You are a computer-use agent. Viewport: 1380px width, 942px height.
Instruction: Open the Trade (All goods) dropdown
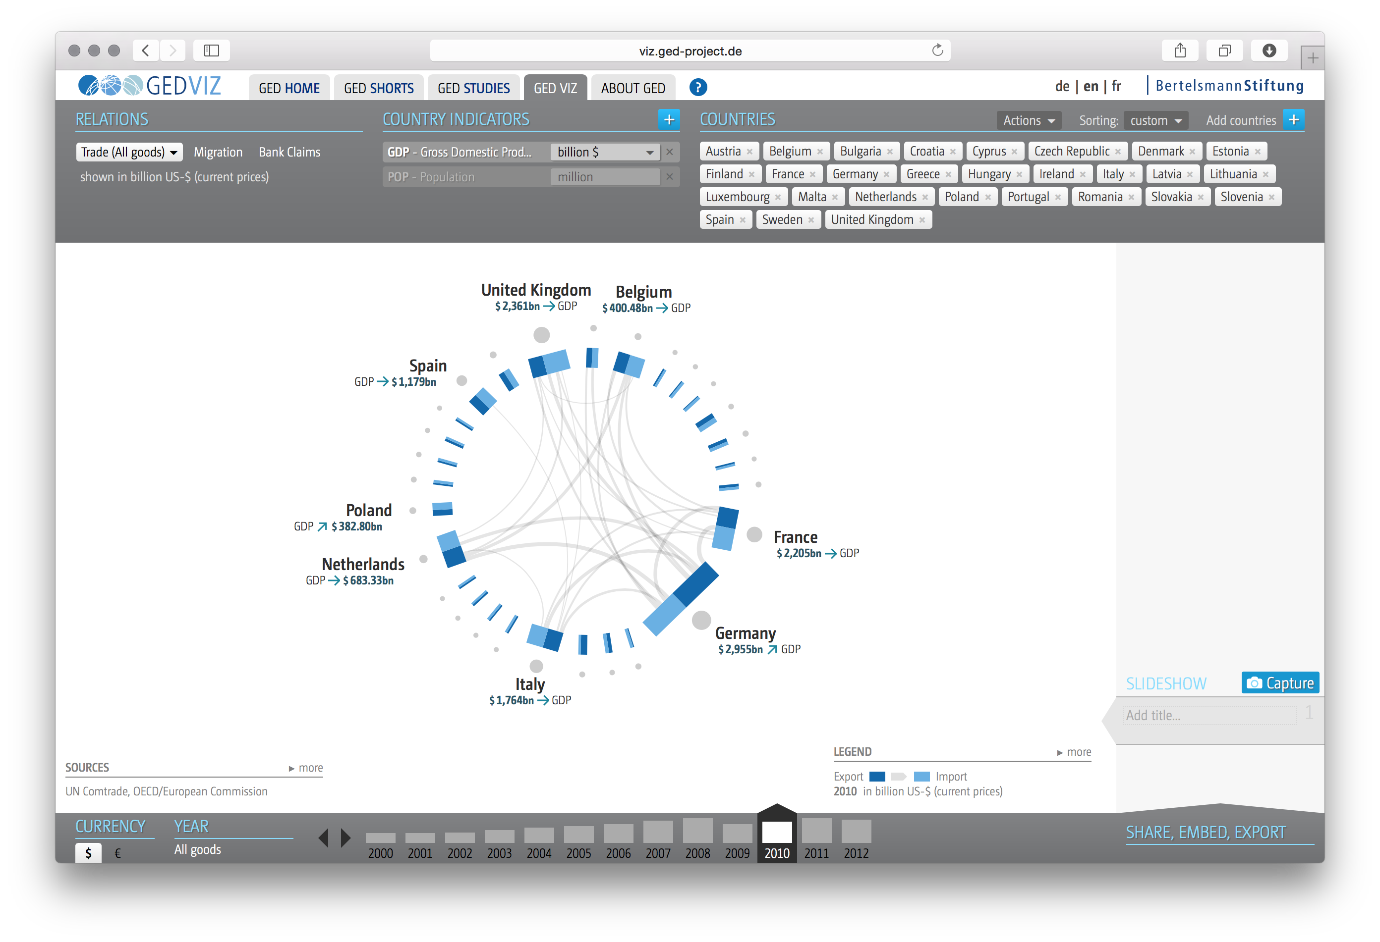click(129, 153)
